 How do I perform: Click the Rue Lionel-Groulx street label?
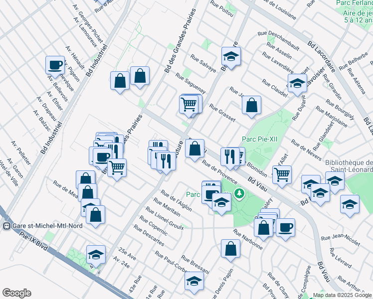pos(165,218)
